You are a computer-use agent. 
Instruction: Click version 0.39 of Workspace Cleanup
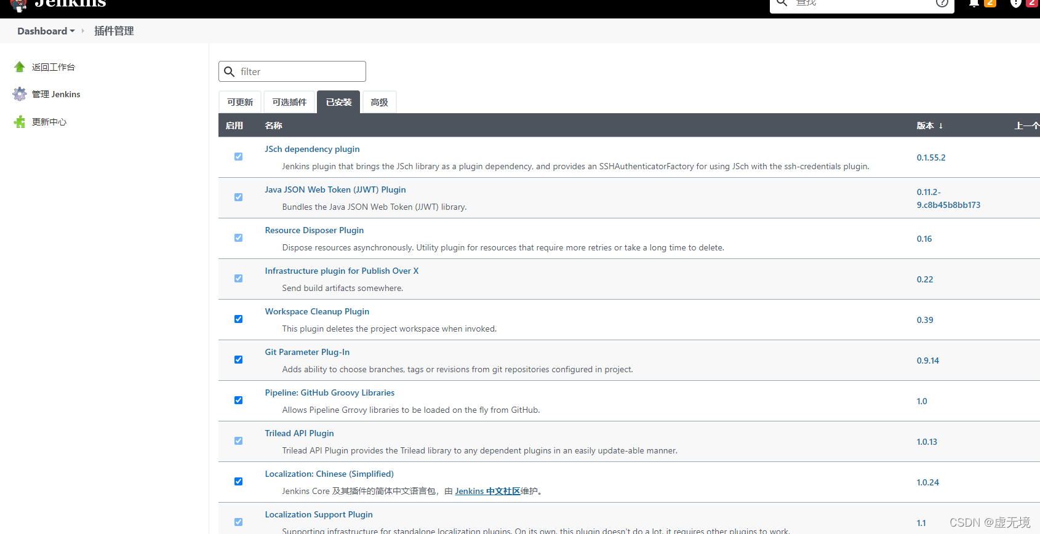tap(925, 321)
